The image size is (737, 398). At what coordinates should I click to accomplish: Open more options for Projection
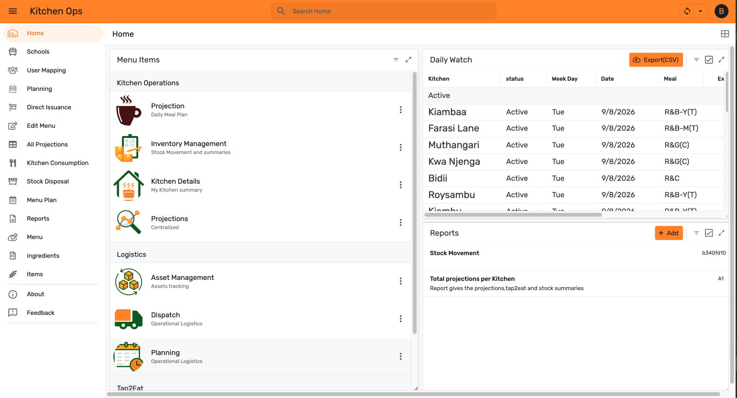click(x=400, y=110)
